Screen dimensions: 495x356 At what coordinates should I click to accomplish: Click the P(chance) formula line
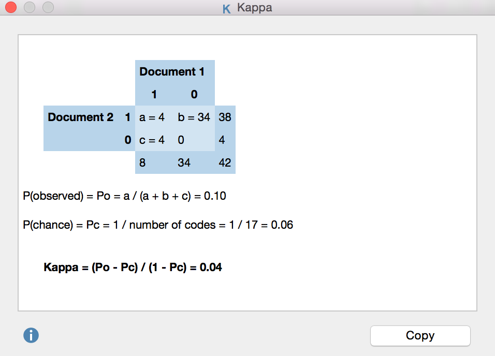tap(158, 226)
